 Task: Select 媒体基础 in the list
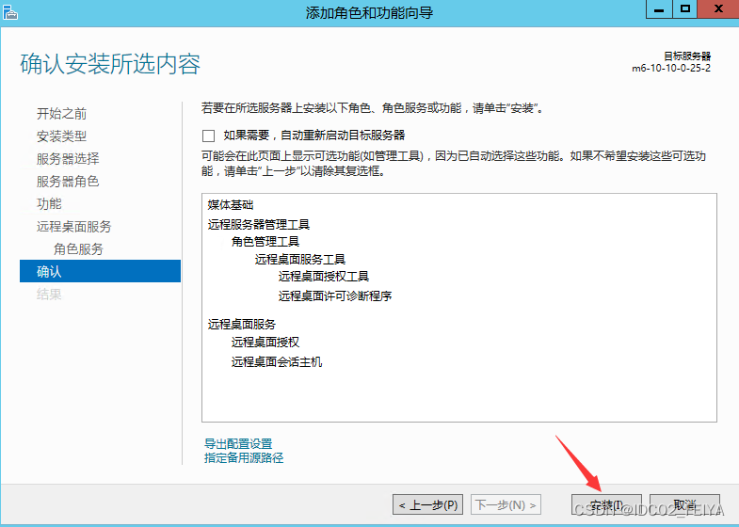pyautogui.click(x=231, y=205)
